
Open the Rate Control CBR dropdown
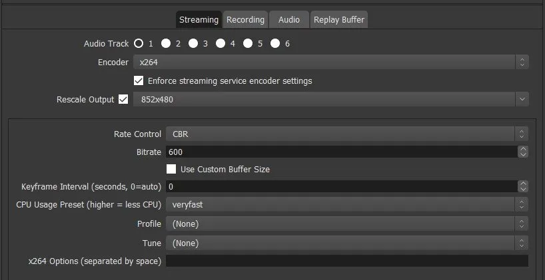(347, 134)
